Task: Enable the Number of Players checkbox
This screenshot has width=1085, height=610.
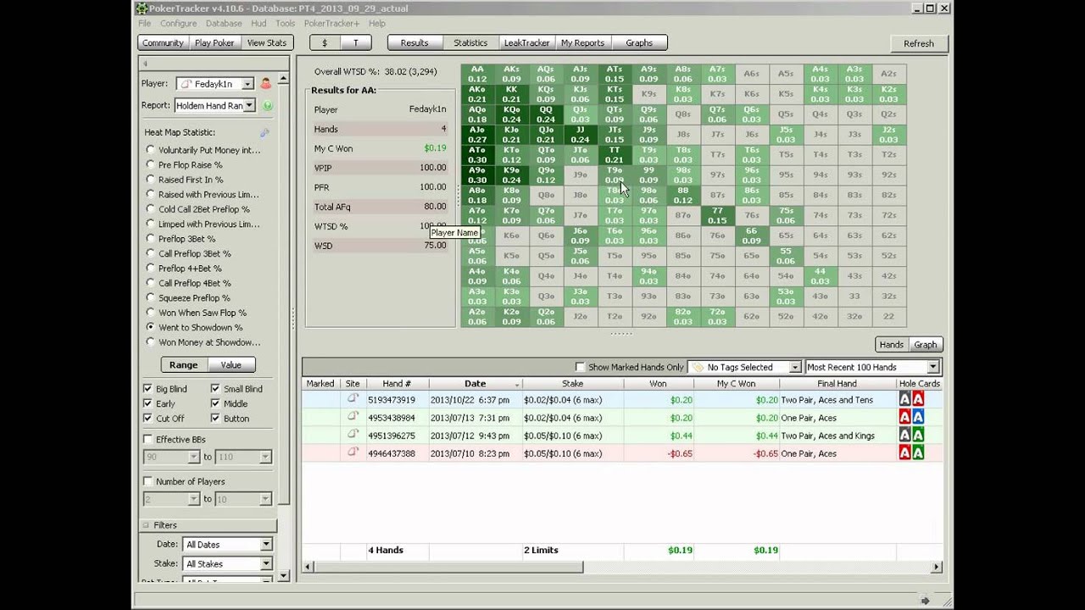Action: 147,481
